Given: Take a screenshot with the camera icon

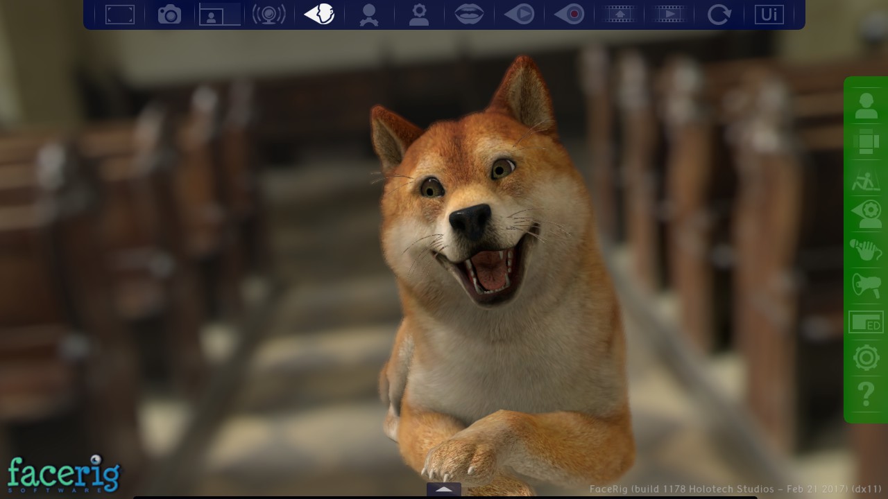Looking at the screenshot, I should (169, 14).
